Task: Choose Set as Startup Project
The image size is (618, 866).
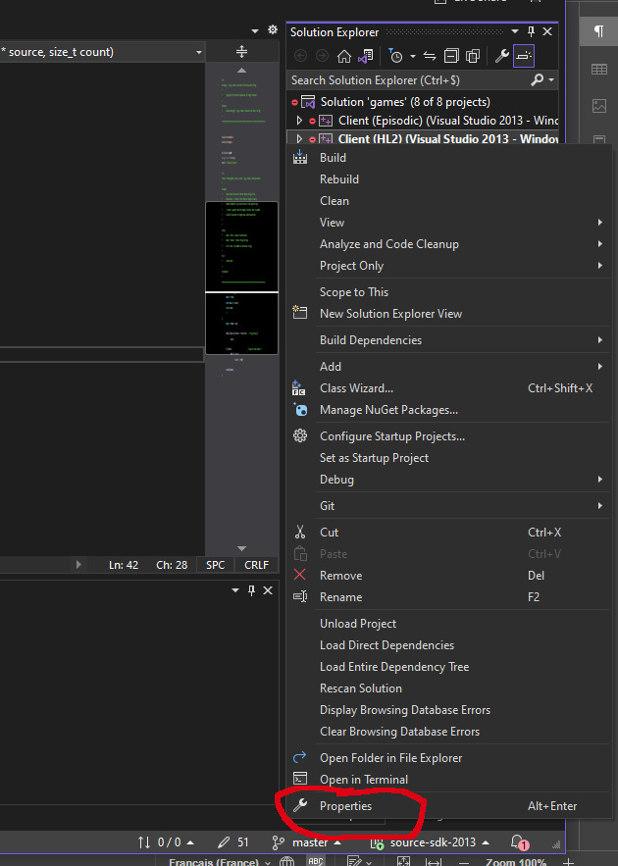Action: 374,458
